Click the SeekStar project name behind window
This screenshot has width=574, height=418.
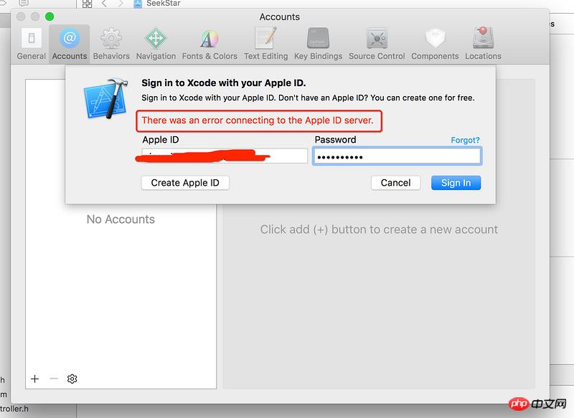coord(164,4)
